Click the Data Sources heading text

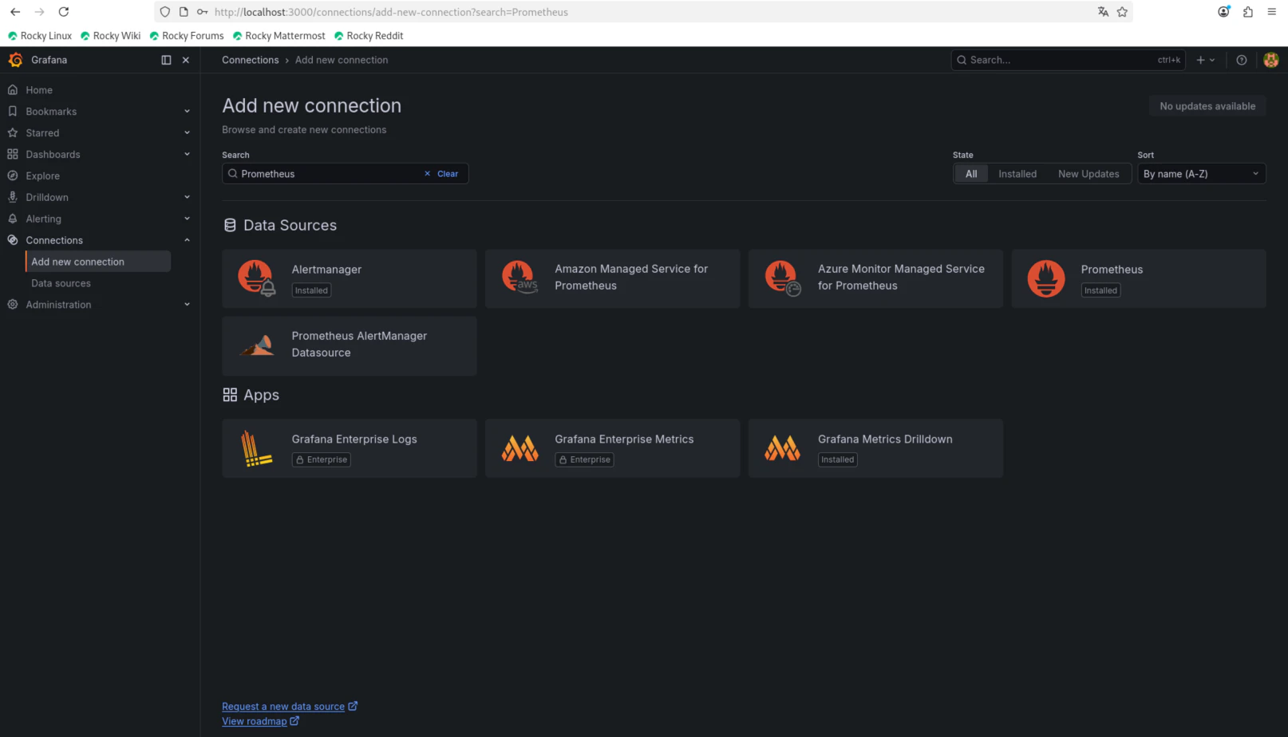290,226
